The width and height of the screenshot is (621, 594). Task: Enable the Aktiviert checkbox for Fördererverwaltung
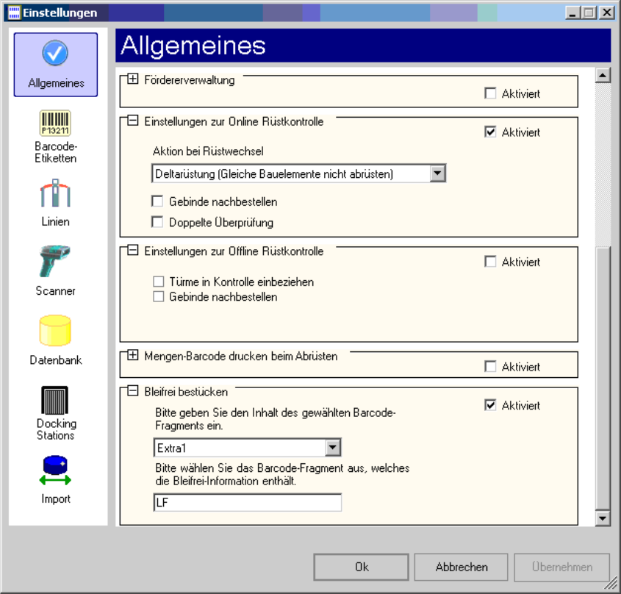[x=490, y=93]
